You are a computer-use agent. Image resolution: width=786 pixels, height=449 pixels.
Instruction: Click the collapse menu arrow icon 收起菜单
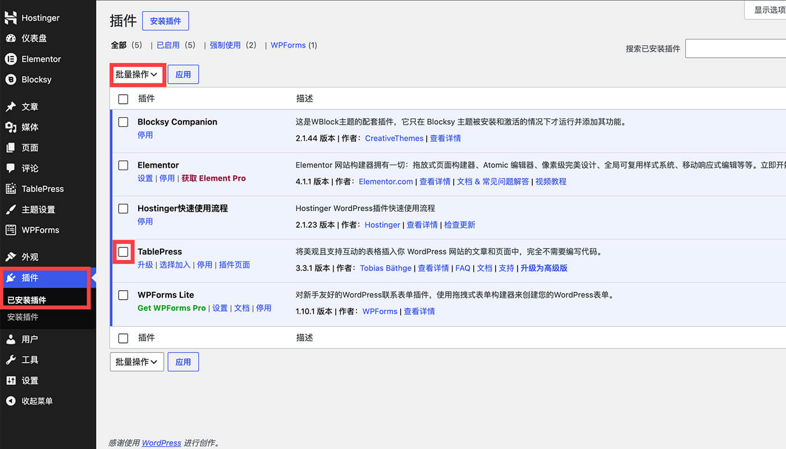click(x=11, y=401)
